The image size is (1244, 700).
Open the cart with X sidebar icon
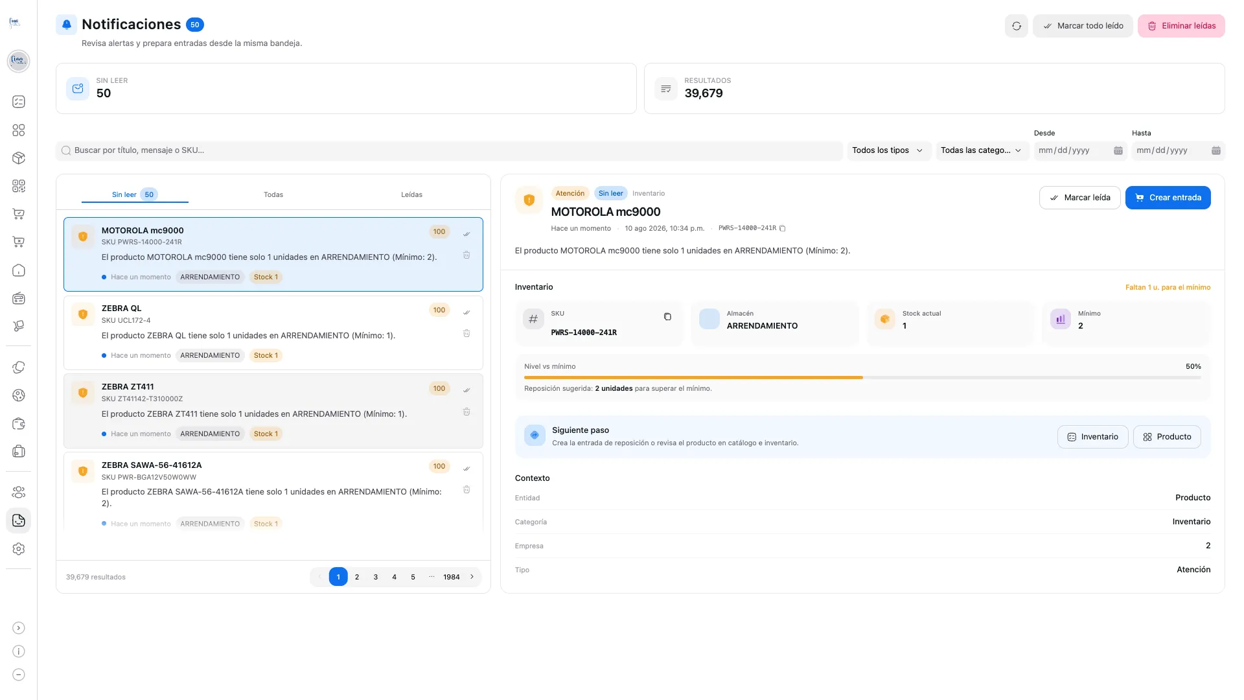(x=19, y=242)
